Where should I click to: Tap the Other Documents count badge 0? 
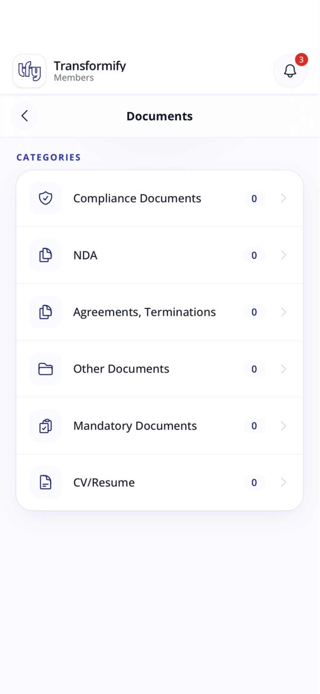[254, 369]
